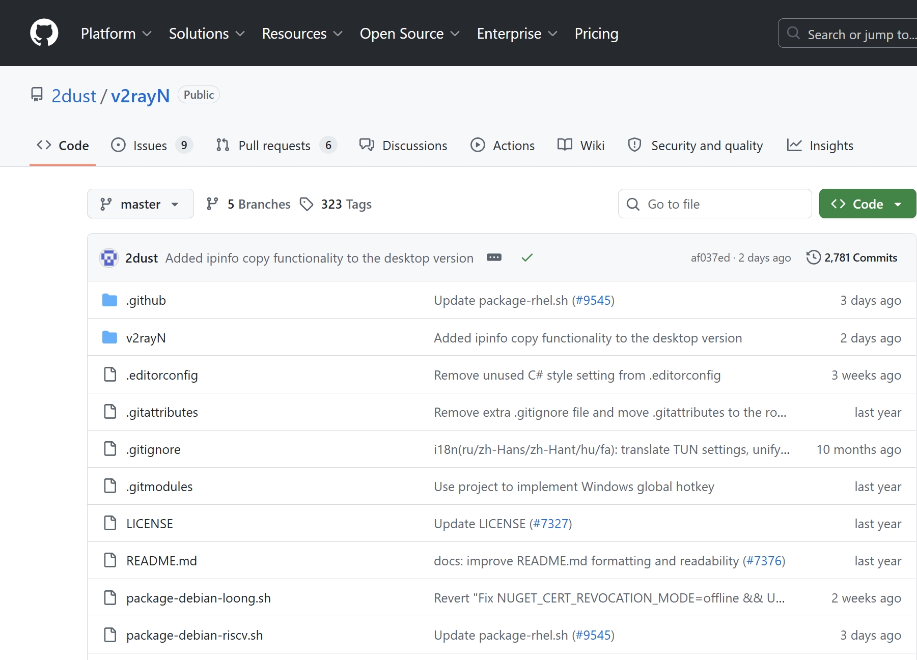This screenshot has height=660, width=917.
Task: View 5 Branches link
Action: coord(248,204)
